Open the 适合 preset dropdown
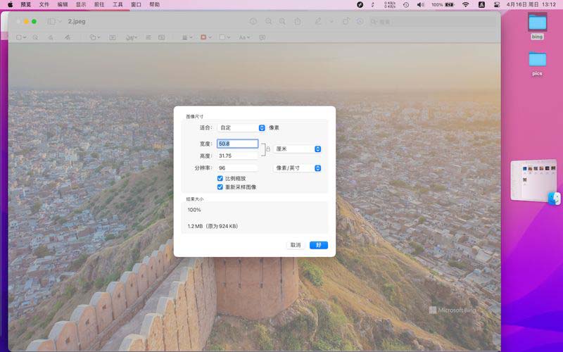The width and height of the screenshot is (563, 352). pyautogui.click(x=241, y=128)
